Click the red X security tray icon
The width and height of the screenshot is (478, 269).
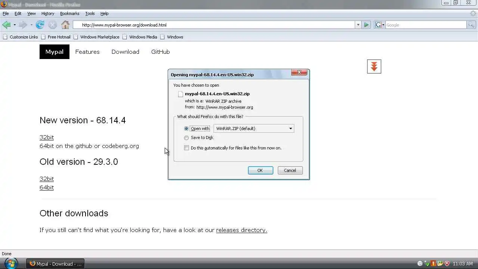point(447,263)
